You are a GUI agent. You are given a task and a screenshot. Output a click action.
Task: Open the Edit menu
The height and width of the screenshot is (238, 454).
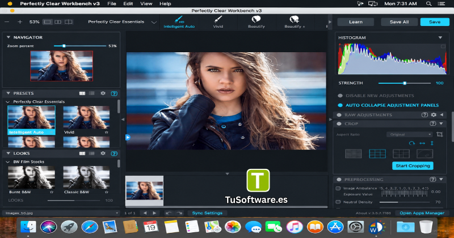pos(128,4)
